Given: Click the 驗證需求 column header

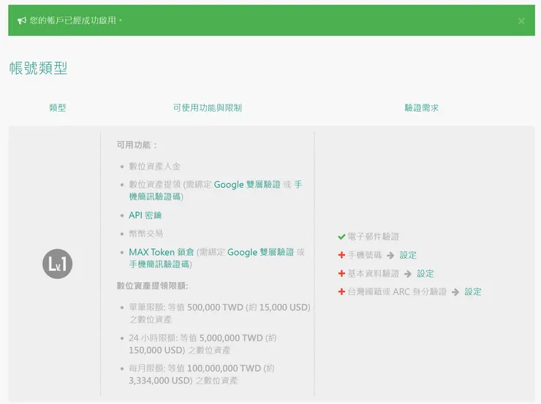Looking at the screenshot, I should click(x=422, y=107).
